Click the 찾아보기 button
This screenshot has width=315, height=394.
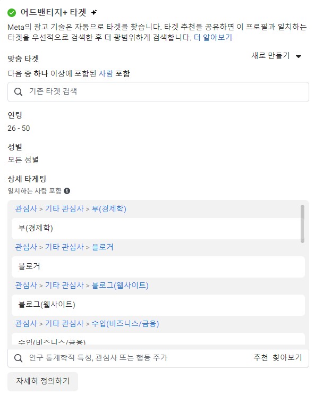pyautogui.click(x=287, y=357)
